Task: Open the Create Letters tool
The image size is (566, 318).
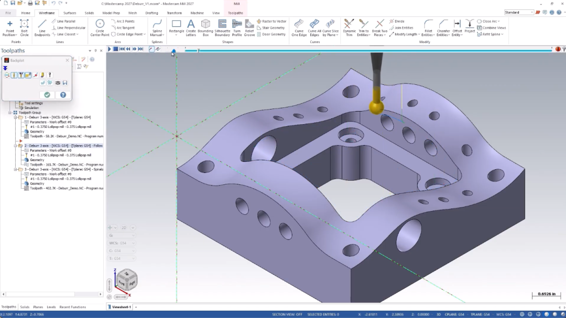Action: pos(191,28)
